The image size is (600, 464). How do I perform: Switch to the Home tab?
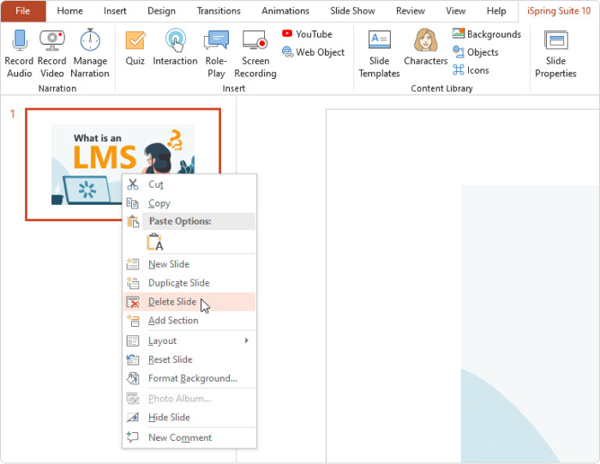(x=70, y=10)
